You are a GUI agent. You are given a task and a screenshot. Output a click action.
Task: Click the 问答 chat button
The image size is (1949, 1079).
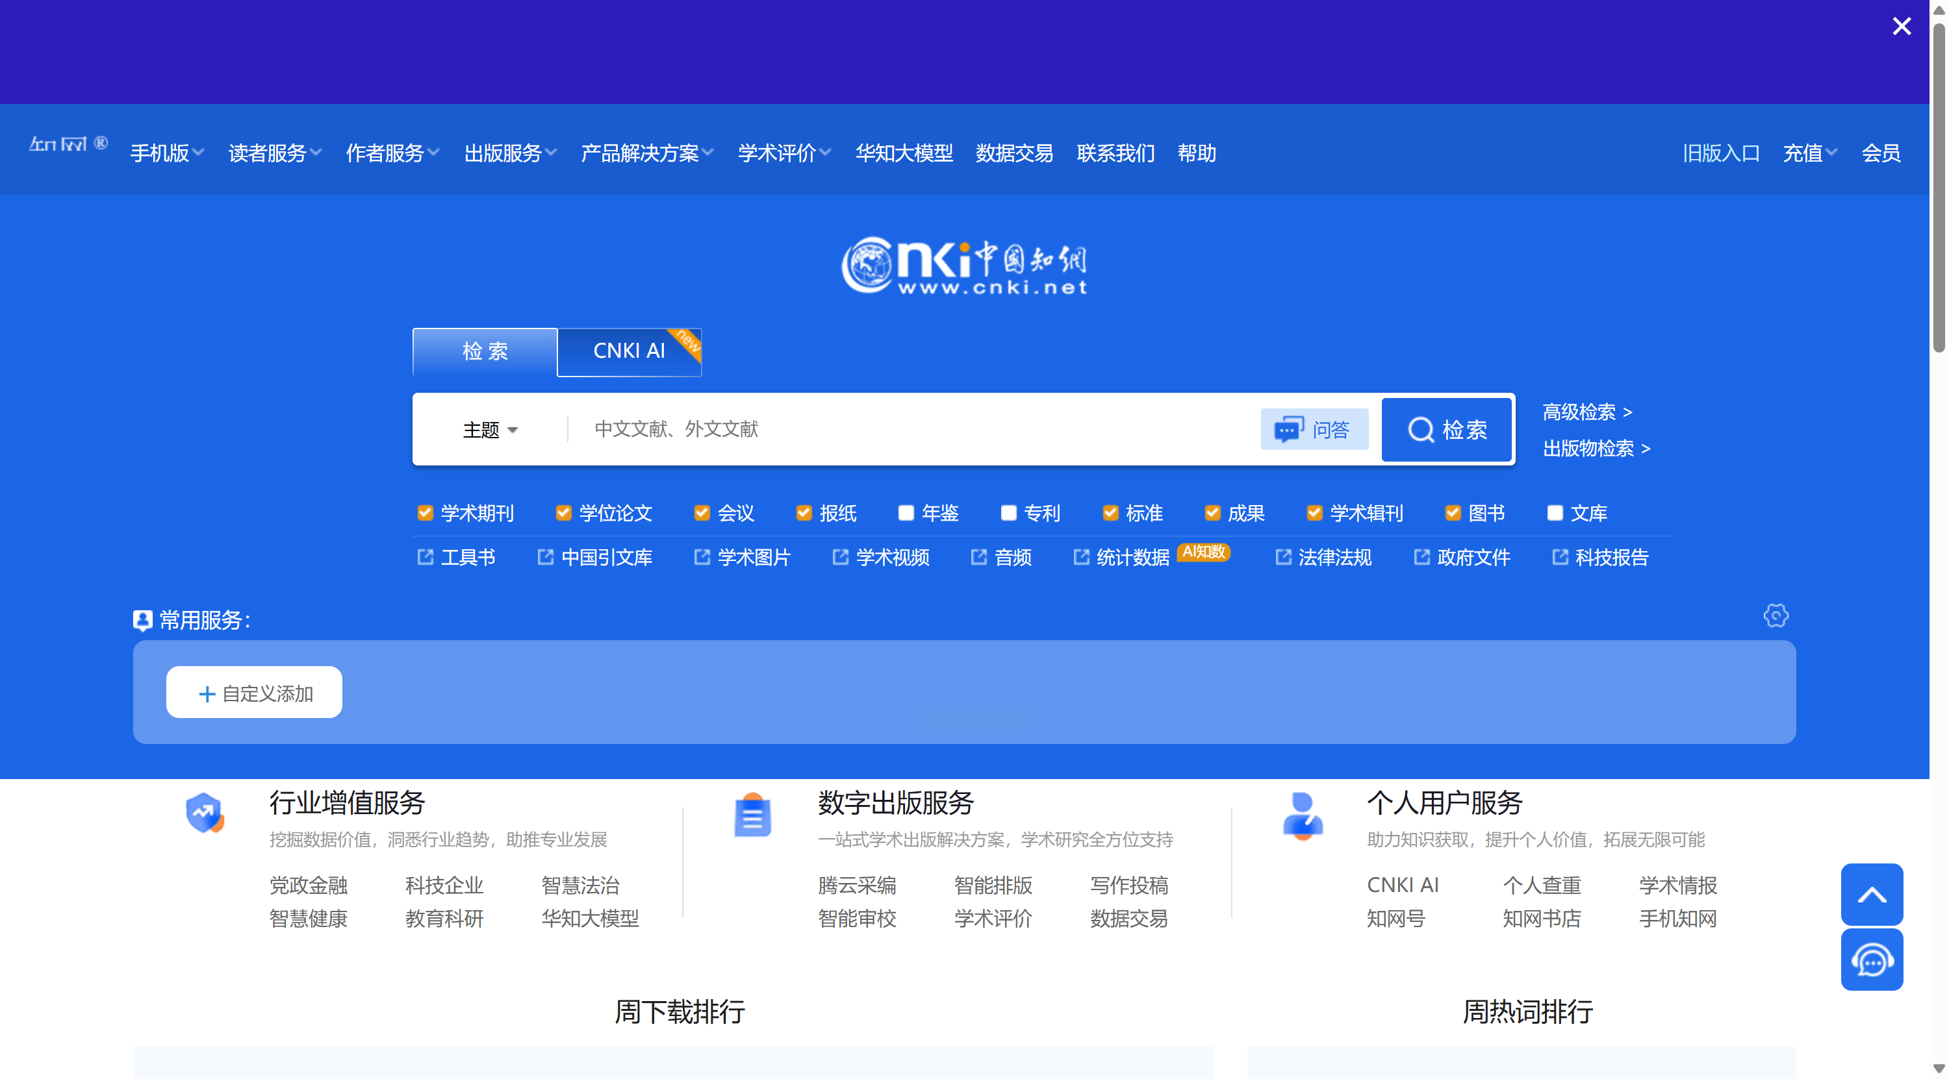1314,430
